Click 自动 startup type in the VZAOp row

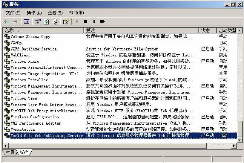click(223, 43)
